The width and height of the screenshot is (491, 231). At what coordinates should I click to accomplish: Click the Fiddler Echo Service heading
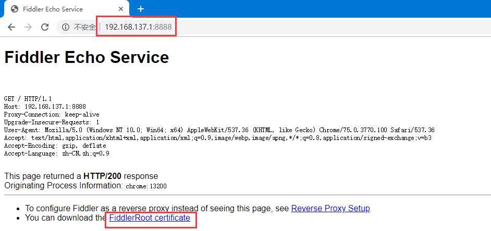[x=87, y=57]
